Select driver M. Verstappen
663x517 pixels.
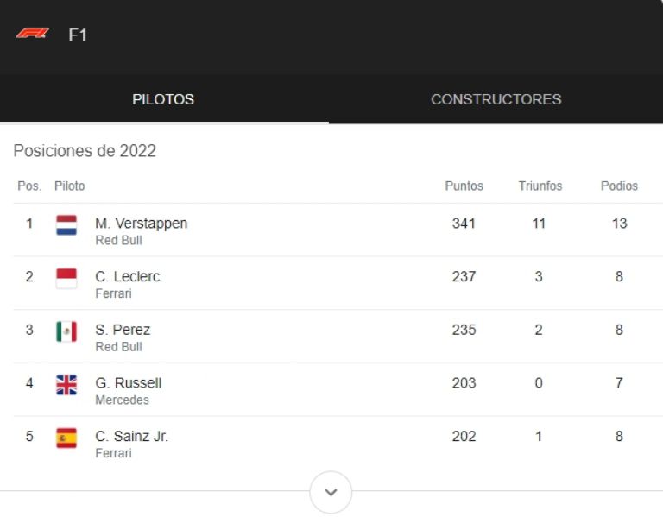pyautogui.click(x=141, y=224)
